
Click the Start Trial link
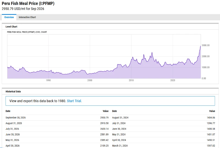(74, 101)
